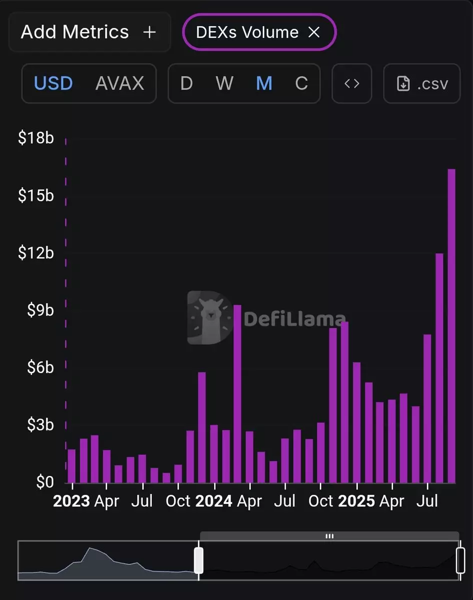Viewport: 473px width, 600px height.
Task: Switch denomination to USD
Action: 54,83
